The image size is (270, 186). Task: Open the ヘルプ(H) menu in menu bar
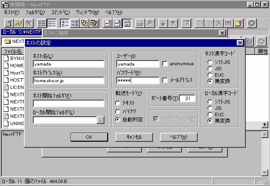tap(114, 12)
